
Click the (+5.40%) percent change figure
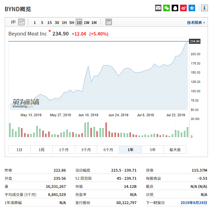99,34
